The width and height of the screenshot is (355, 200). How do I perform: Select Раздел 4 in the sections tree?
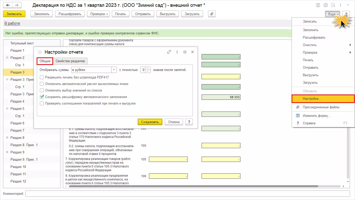18,102
